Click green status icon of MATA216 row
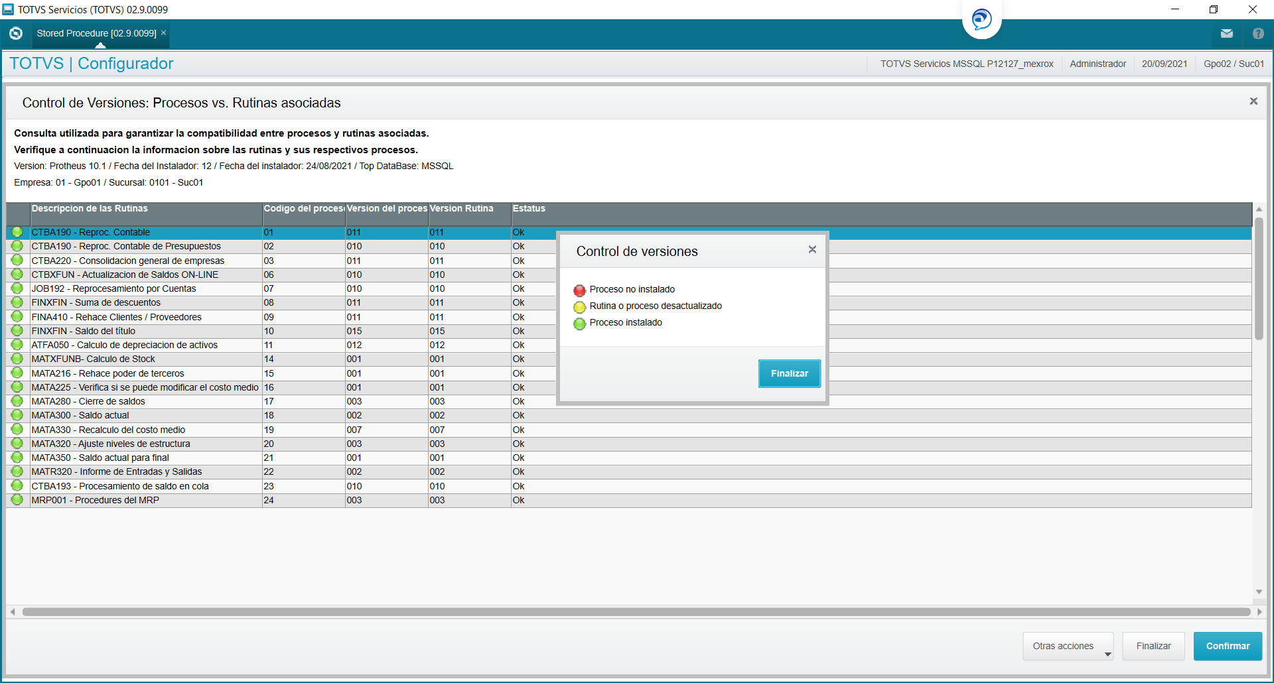The height and width of the screenshot is (683, 1274). click(17, 373)
